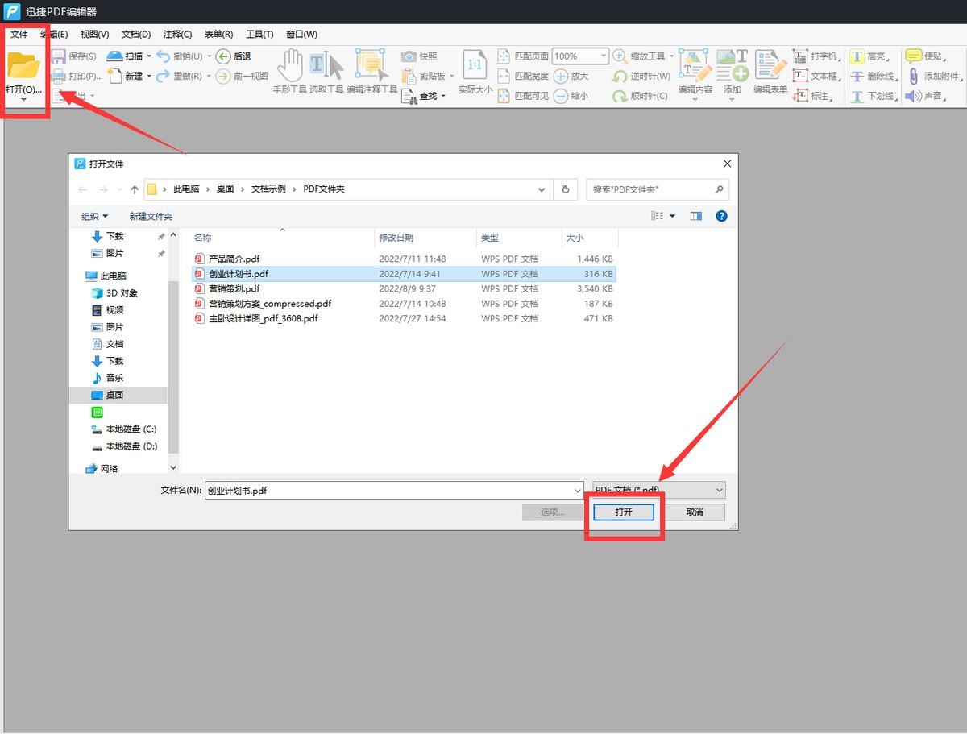Click the 编辑内容 edit content icon
This screenshot has height=734, width=967.
695,66
